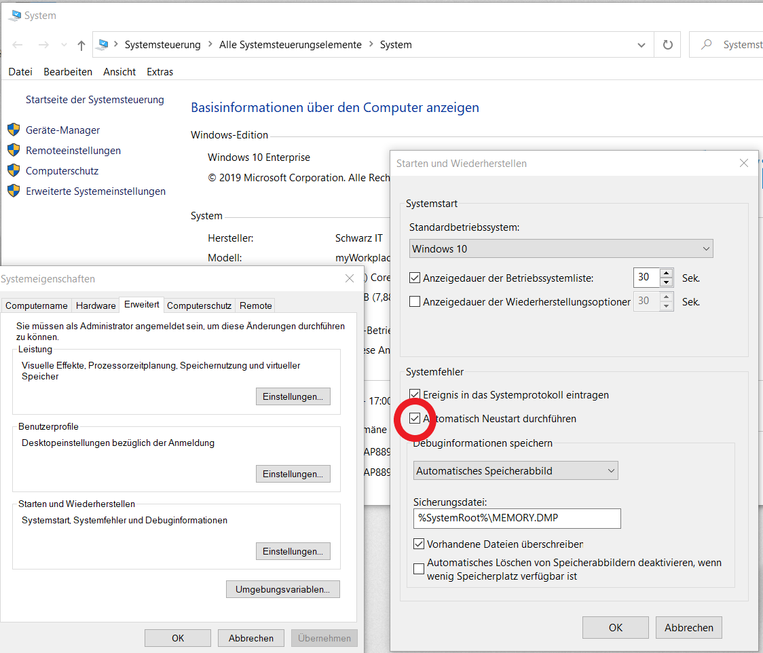This screenshot has width=763, height=653.
Task: Switch to the Computername tab
Action: click(x=37, y=305)
